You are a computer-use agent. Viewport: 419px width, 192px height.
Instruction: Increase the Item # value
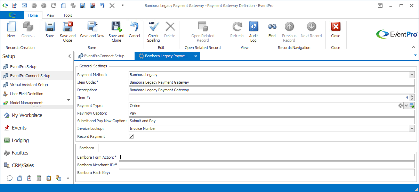click(x=412, y=96)
